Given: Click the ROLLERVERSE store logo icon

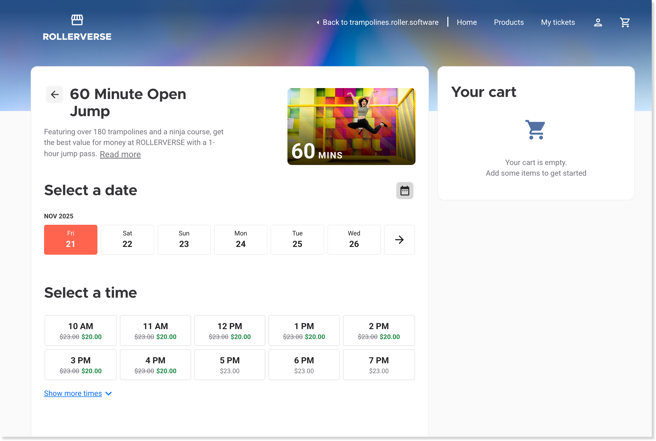Looking at the screenshot, I should coord(77,20).
